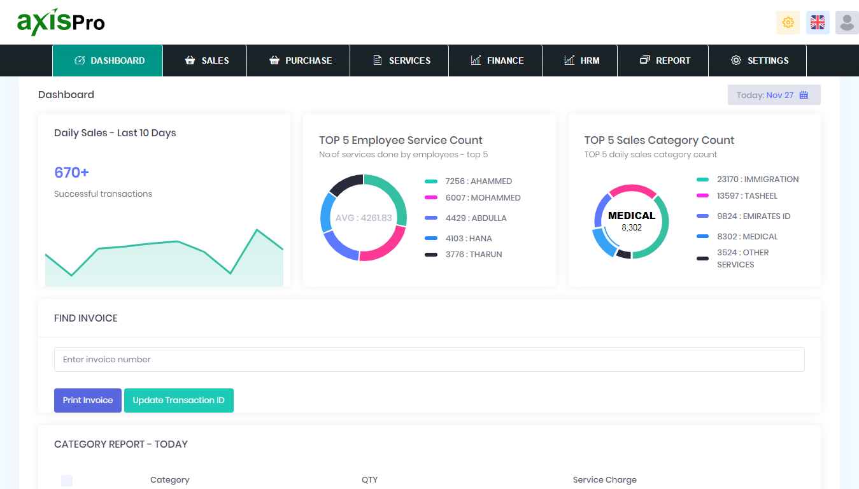Click 'CATEGORY REPORT - TODAY' heading
The width and height of the screenshot is (859, 489).
121,444
